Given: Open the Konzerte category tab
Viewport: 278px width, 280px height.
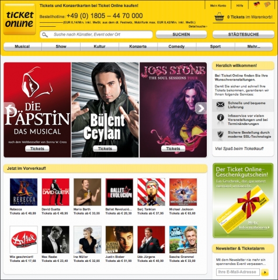Looking at the screenshot, I should pyautogui.click(x=138, y=47).
